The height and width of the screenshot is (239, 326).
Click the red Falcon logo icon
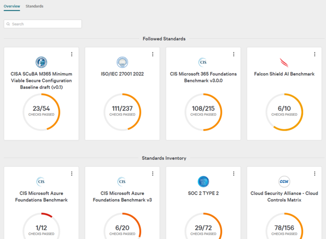[284, 63]
